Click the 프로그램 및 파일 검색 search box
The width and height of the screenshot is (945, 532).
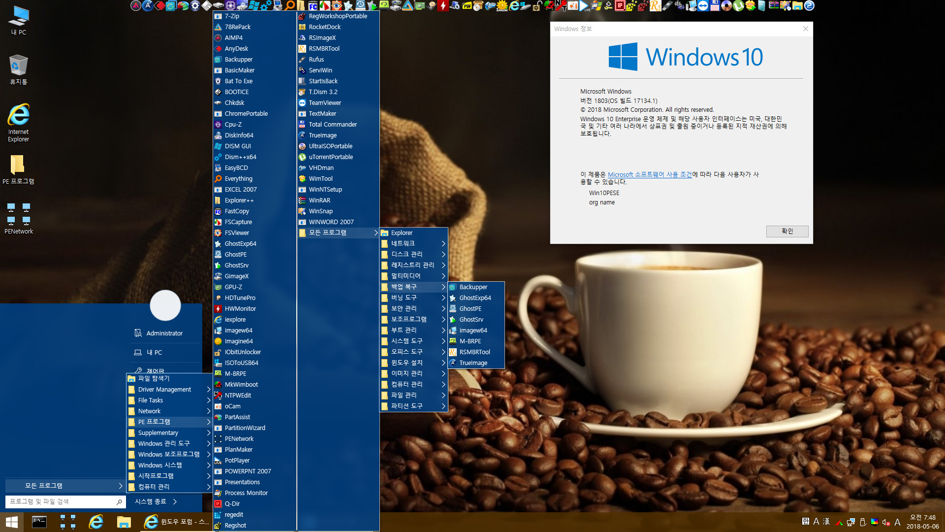click(65, 501)
